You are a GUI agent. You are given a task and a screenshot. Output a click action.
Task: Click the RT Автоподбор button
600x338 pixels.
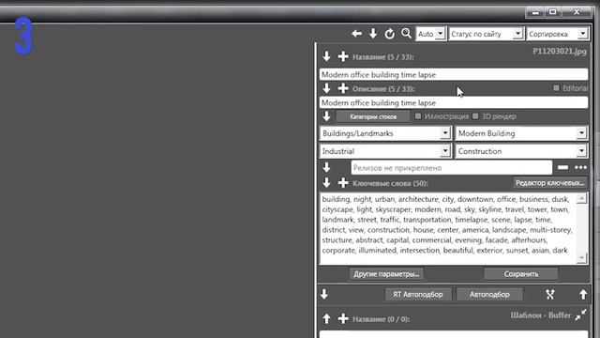[418, 294]
